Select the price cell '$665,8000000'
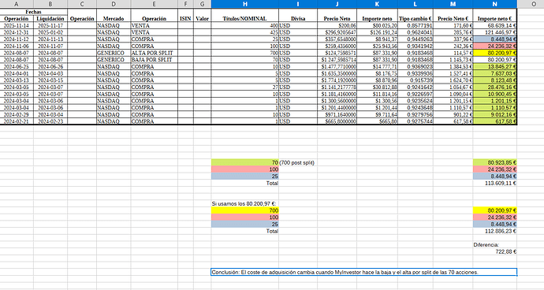The height and width of the screenshot is (290, 544). click(337, 121)
